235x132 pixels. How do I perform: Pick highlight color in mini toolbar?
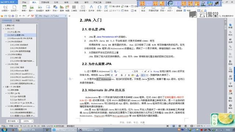(x=133, y=75)
